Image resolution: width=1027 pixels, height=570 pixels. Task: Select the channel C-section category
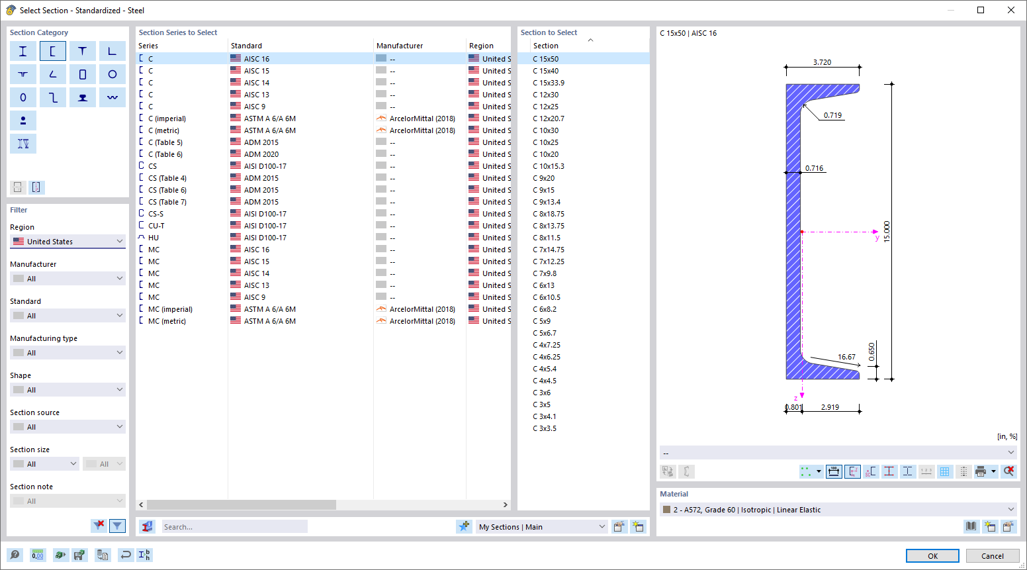point(53,51)
